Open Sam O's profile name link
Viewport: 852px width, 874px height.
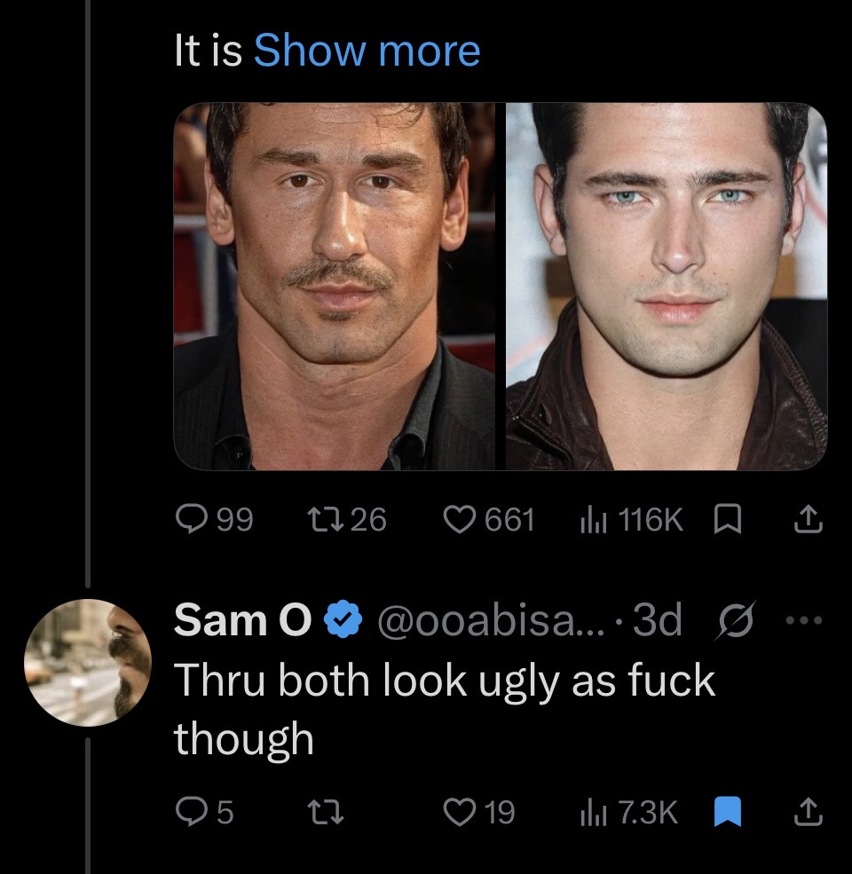coord(241,620)
